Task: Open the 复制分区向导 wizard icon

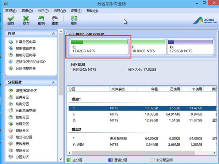Action: [11, 55]
